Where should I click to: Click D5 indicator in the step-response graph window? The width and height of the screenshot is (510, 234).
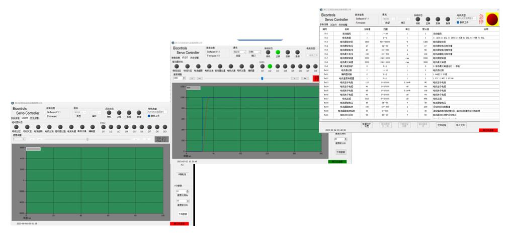(293, 66)
